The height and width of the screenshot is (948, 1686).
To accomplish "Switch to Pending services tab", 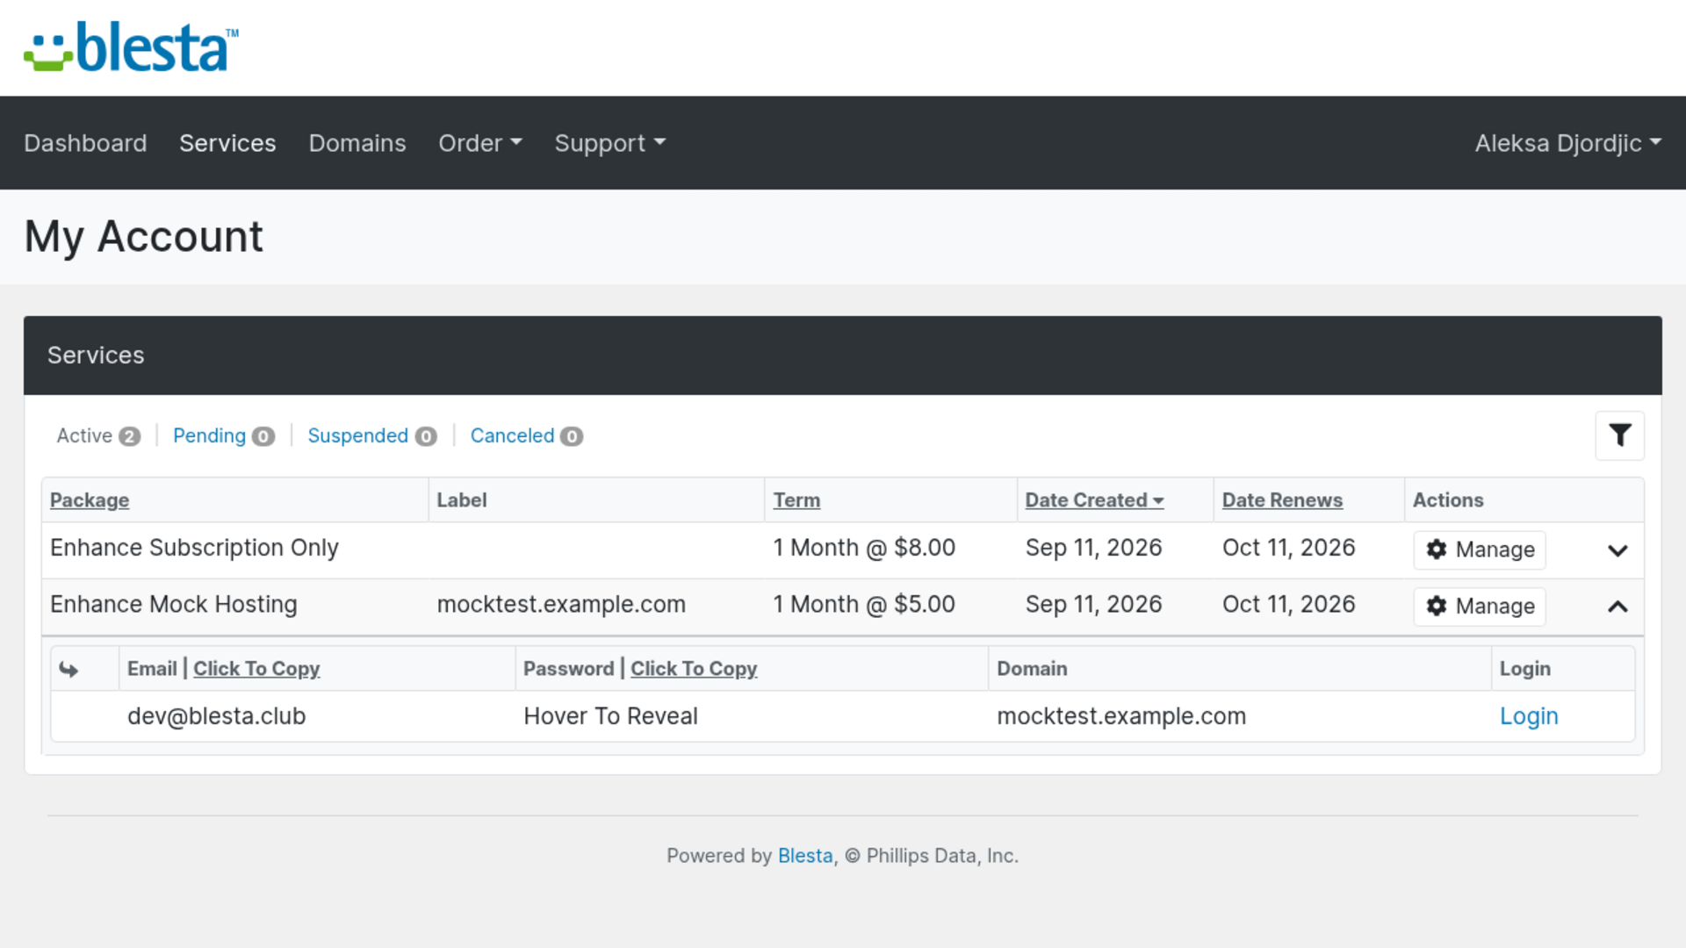I will [224, 436].
